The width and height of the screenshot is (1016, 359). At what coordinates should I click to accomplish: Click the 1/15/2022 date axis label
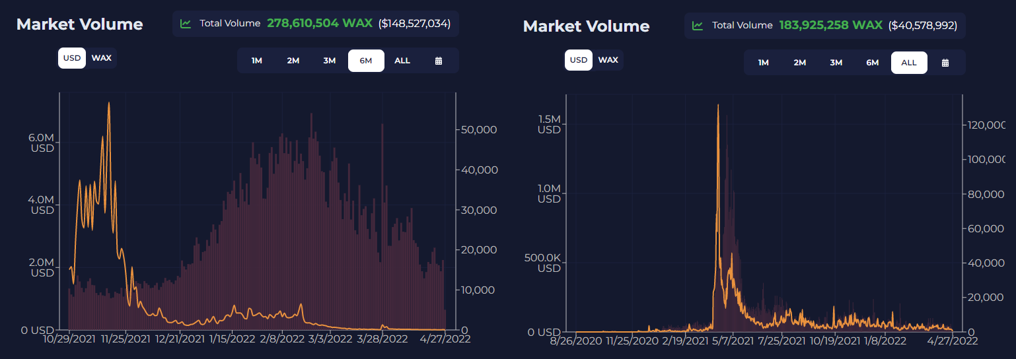point(232,339)
